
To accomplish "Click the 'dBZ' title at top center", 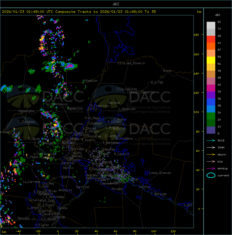I will point(116,4).
